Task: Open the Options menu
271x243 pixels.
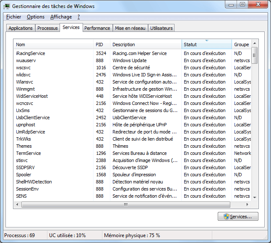Action: click(x=36, y=17)
